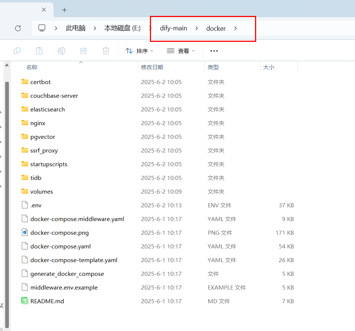This screenshot has width=355, height=331.
Task: Click the 37 KB size of .env
Action: (x=286, y=205)
